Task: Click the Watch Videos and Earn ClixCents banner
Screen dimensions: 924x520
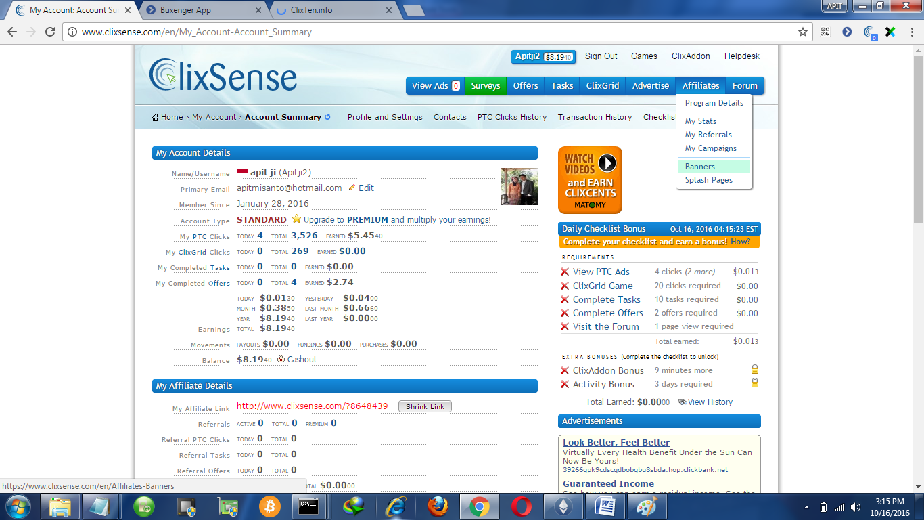Action: [x=590, y=180]
